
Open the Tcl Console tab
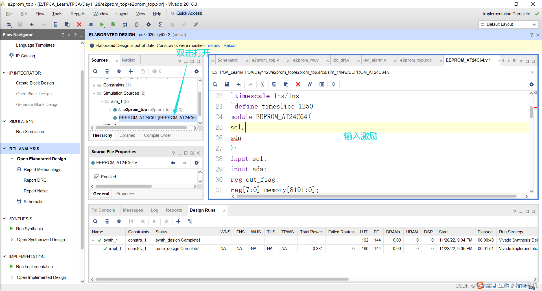coord(103,210)
